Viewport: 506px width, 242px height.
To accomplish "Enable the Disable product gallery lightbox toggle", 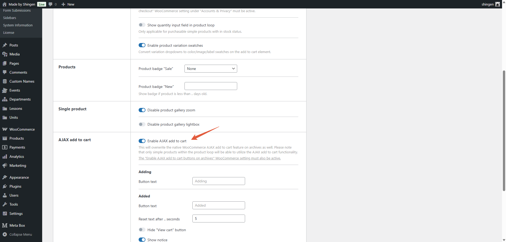I will tap(142, 124).
